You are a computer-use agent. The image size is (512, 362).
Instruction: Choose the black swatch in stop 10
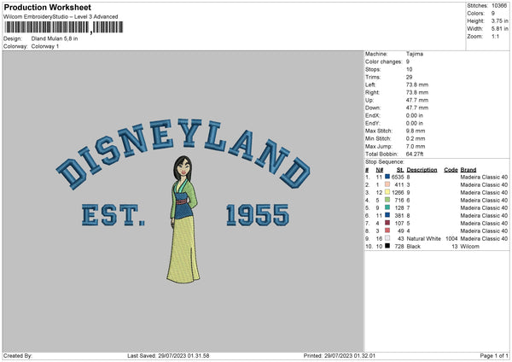coord(387,246)
